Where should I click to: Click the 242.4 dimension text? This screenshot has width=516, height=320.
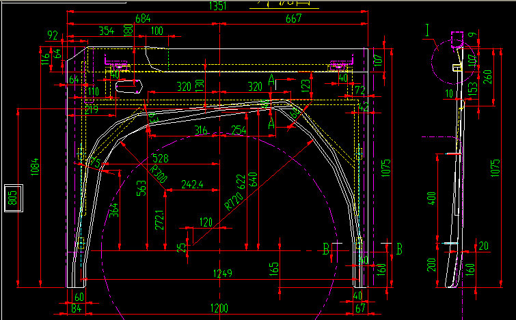(x=192, y=184)
